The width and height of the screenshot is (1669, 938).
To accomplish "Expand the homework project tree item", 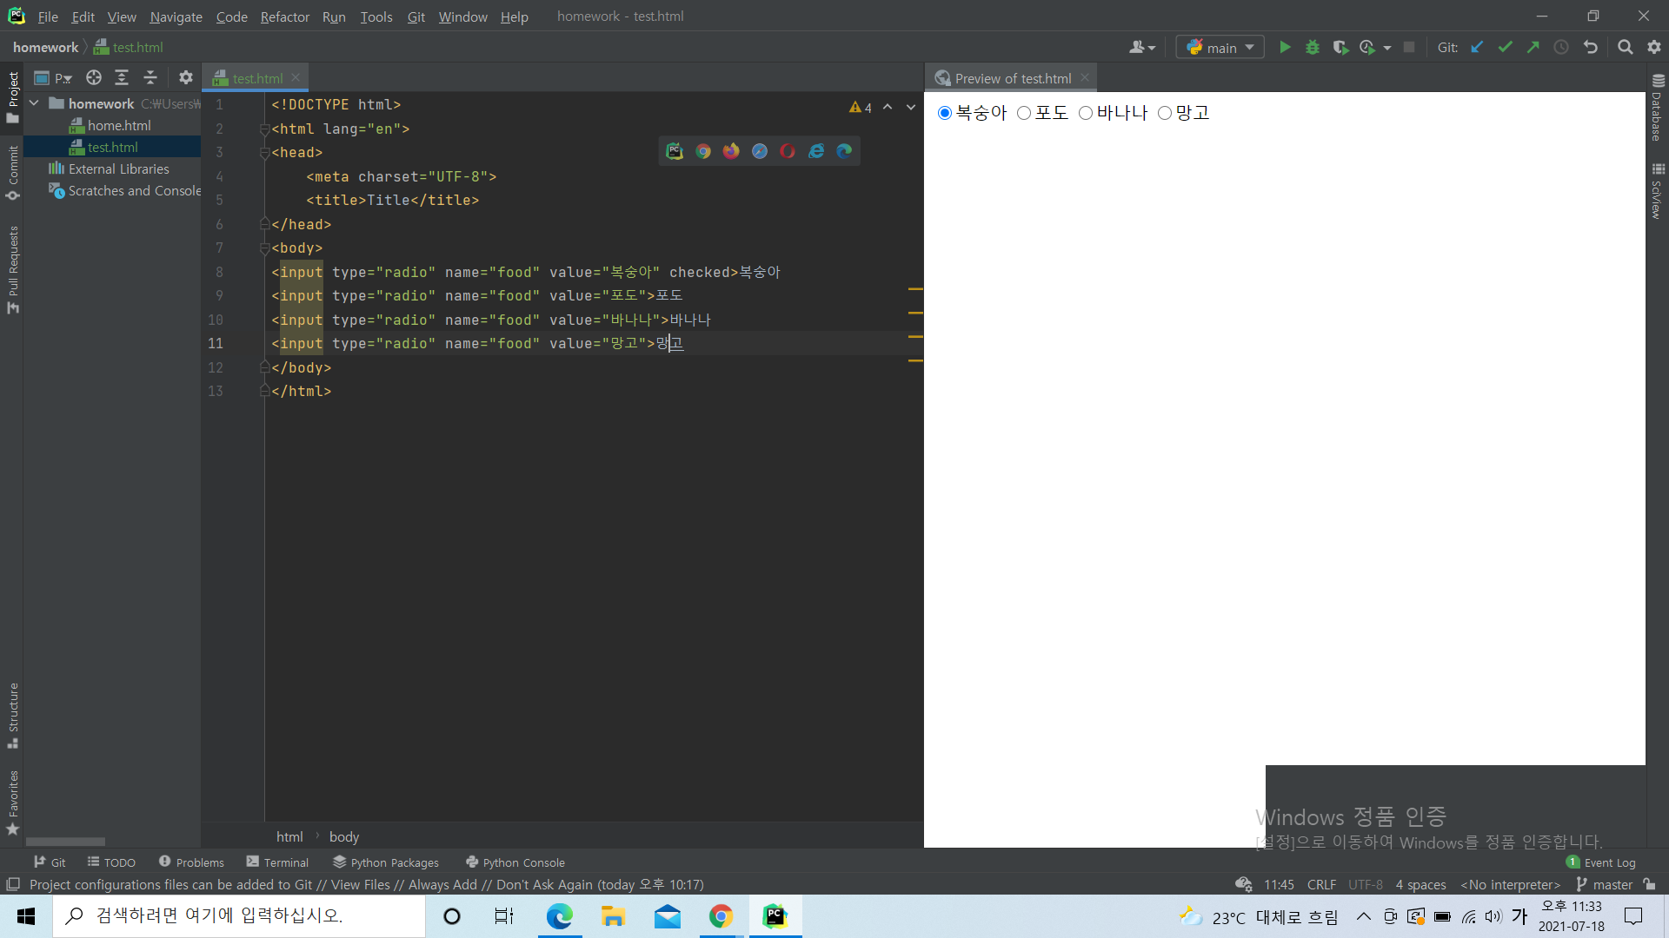I will [35, 103].
